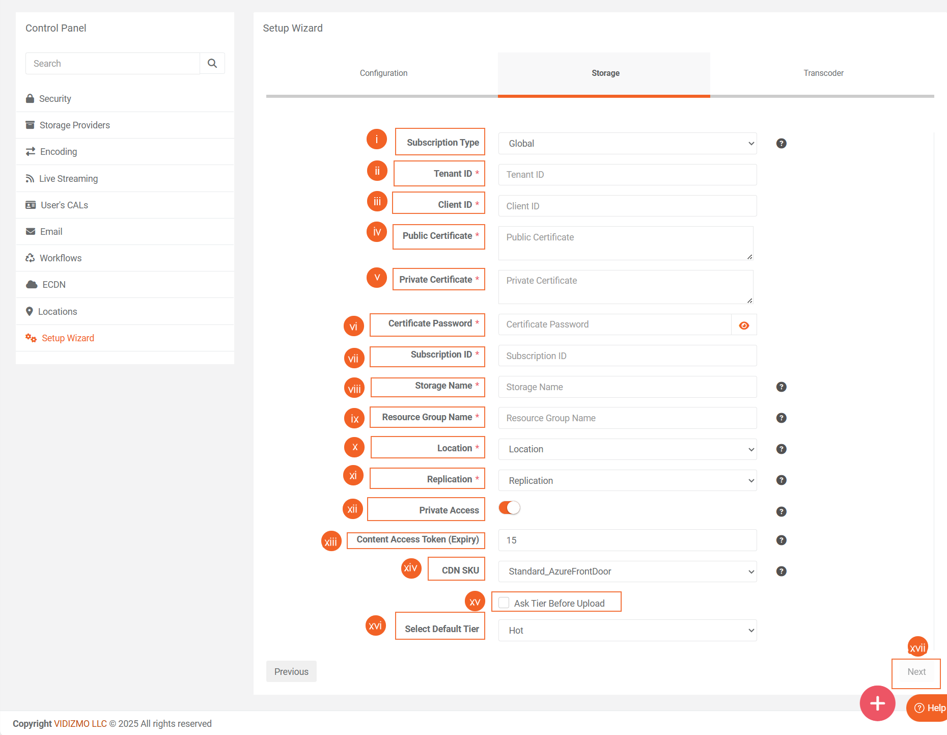Click help icon next to Content Access Token

pos(781,540)
